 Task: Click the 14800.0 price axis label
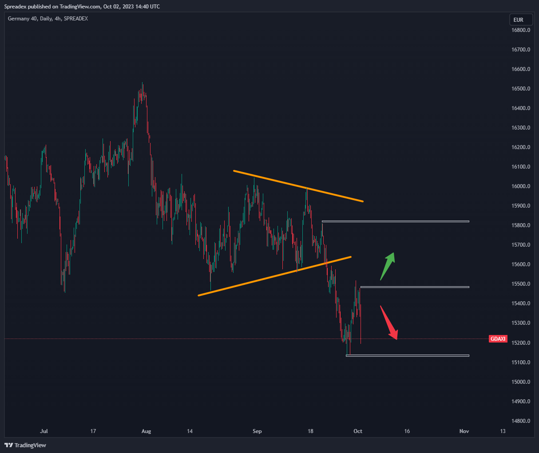[521, 421]
